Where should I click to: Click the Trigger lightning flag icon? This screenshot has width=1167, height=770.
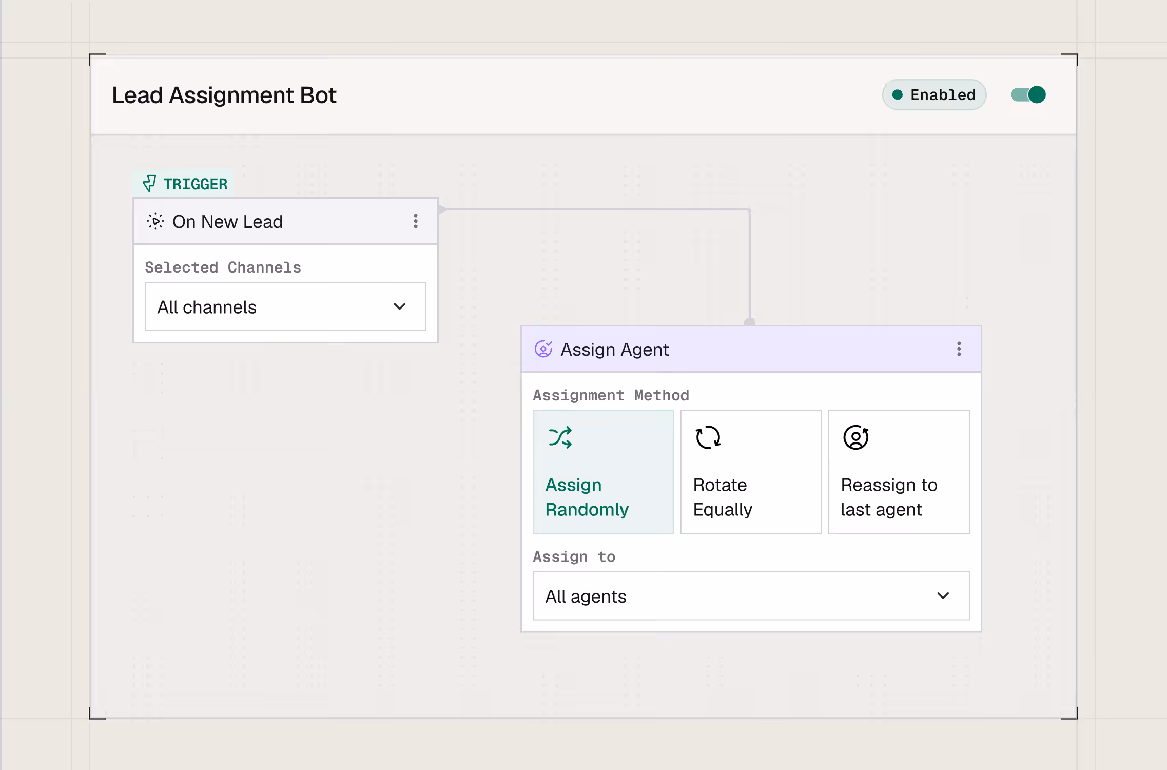tap(149, 183)
